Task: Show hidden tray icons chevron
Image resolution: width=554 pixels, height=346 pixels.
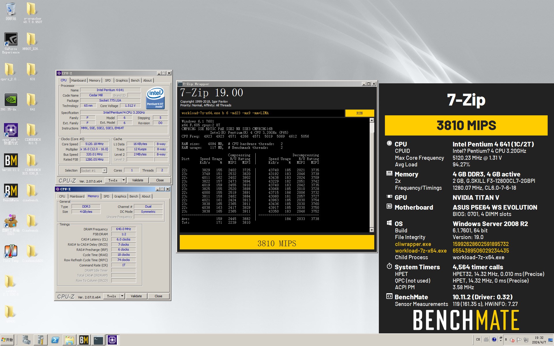Action: point(506,340)
